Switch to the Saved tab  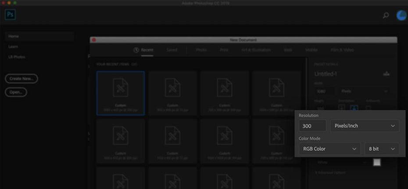(x=172, y=50)
